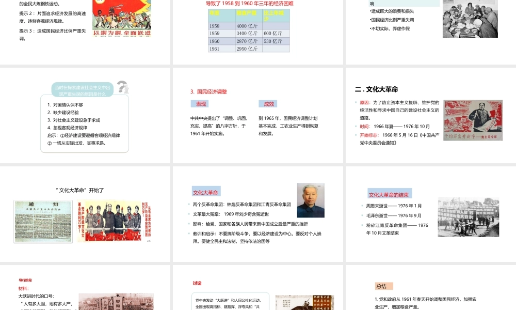Select the question mark figure icon
Screen dimensions: 516x310
pos(123,87)
